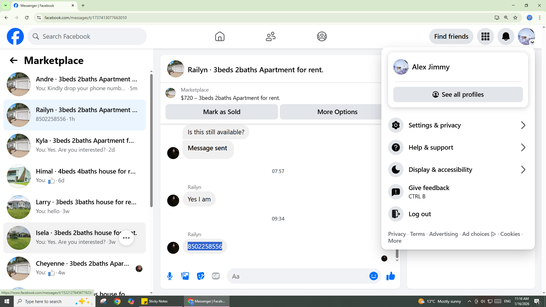Screen dimensions: 546x307
Task: Open the Ad choices footer link
Action: [x=479, y=234]
